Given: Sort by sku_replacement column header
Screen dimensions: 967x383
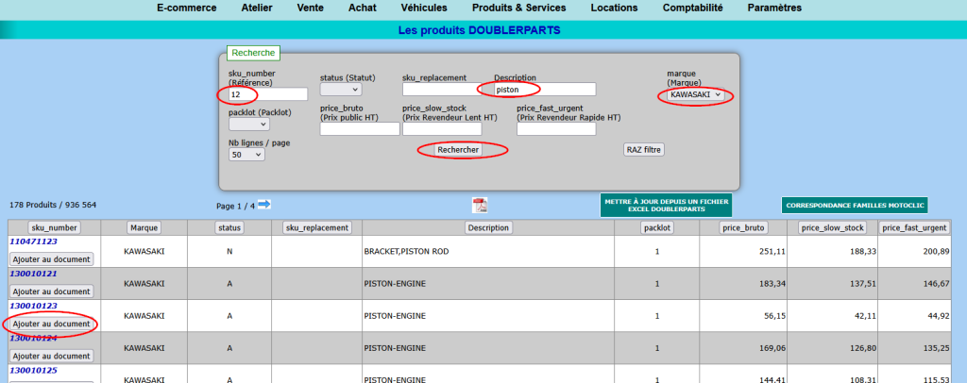Looking at the screenshot, I should [x=317, y=228].
